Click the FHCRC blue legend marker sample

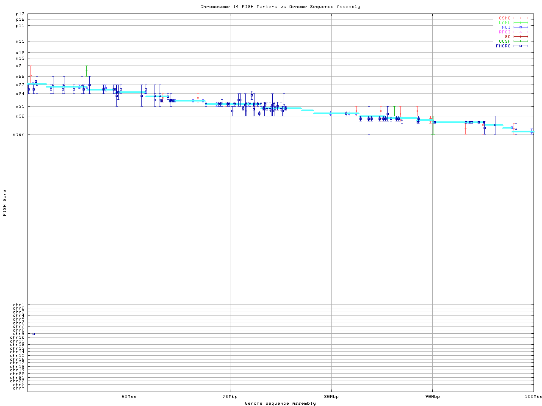click(520, 46)
